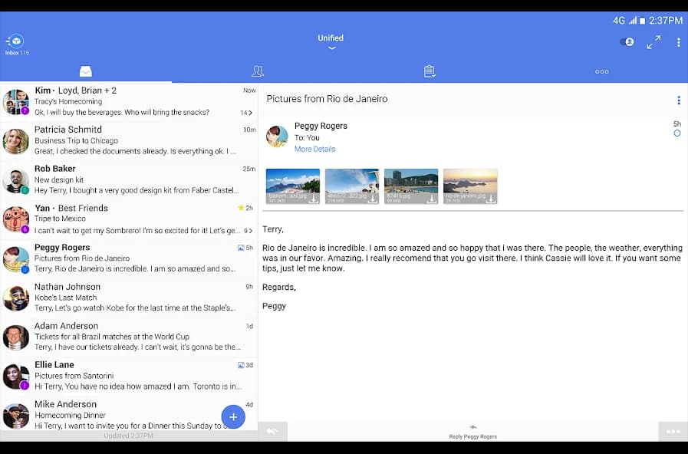This screenshot has height=454, width=688.
Task: Click the More Details link
Action: [x=314, y=149]
